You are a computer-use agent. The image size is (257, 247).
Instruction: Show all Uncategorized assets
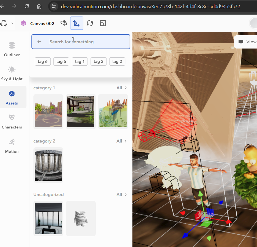click(122, 194)
